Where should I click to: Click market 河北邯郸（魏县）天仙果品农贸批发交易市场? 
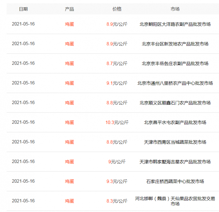pyautogui.click(x=175, y=201)
